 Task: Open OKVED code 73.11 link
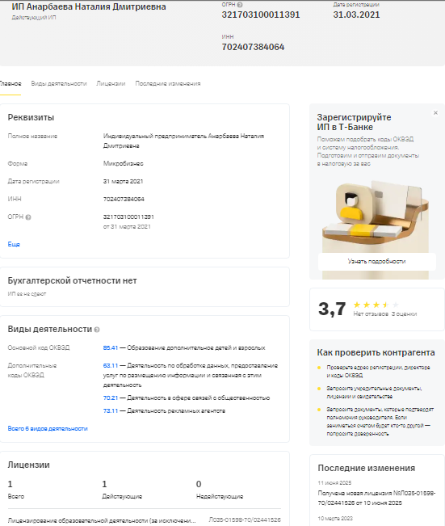point(111,411)
